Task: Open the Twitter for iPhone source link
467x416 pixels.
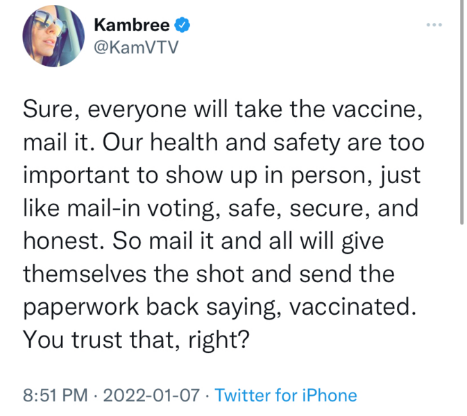Action: (286, 395)
